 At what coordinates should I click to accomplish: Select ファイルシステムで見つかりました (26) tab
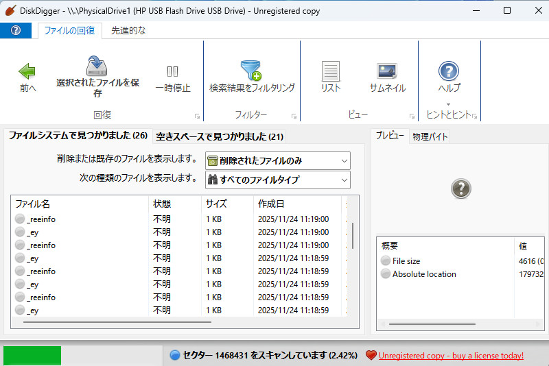(78, 136)
